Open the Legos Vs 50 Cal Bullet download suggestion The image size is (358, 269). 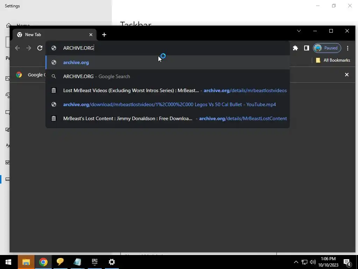click(x=168, y=104)
